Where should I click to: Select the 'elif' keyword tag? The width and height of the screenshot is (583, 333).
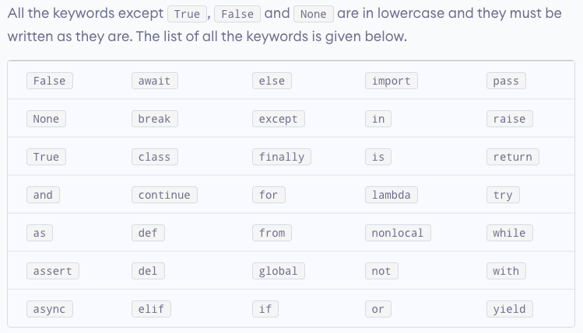point(151,309)
